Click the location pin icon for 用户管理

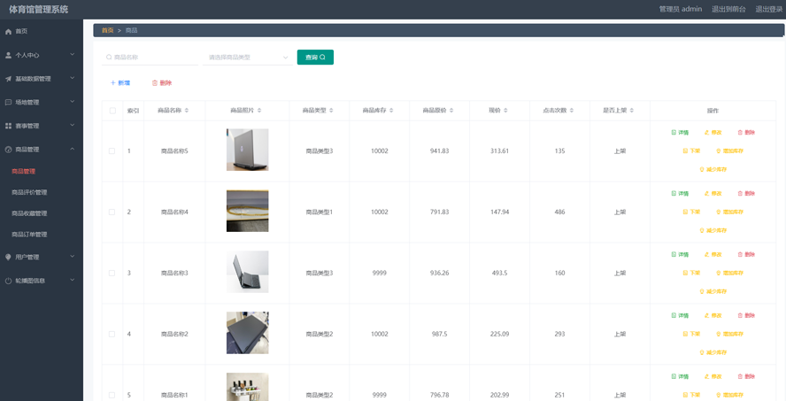(x=8, y=257)
